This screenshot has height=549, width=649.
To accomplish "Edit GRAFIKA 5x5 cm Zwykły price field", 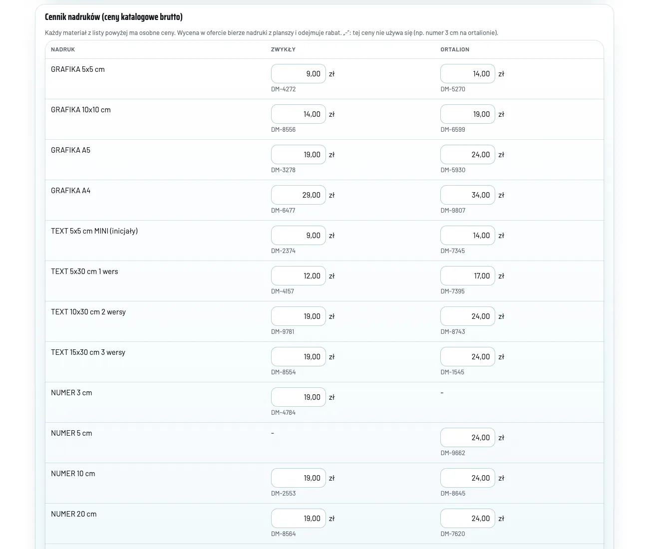I will 299,74.
